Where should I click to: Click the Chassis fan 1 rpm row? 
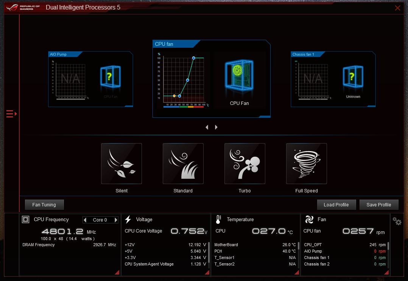(x=345, y=258)
